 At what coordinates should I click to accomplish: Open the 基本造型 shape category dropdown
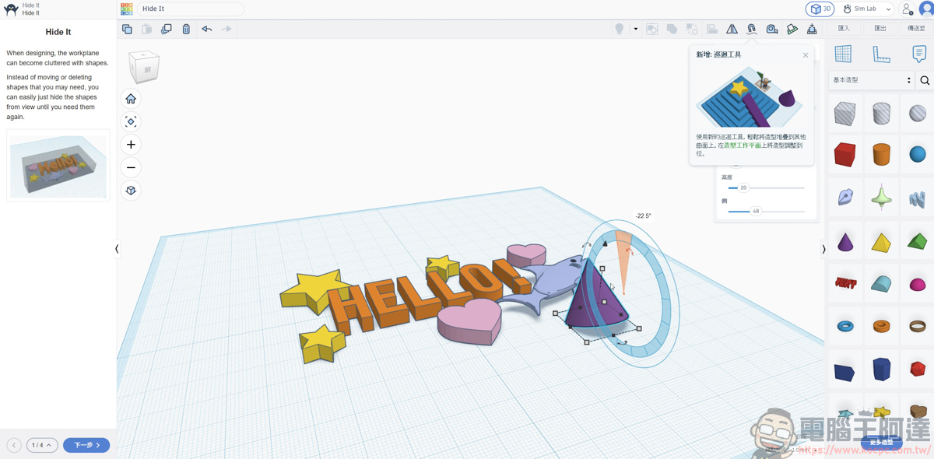[x=872, y=80]
